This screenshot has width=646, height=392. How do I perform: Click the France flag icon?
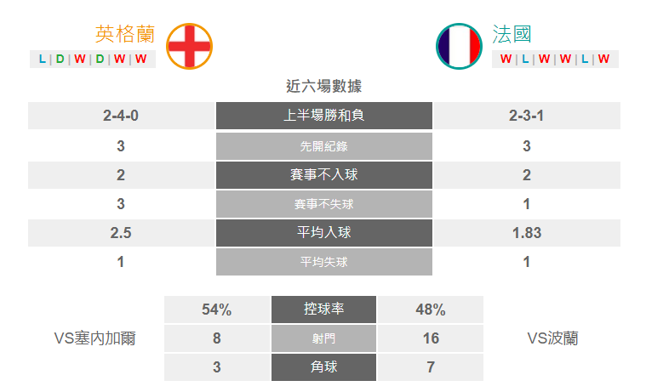coord(459,46)
